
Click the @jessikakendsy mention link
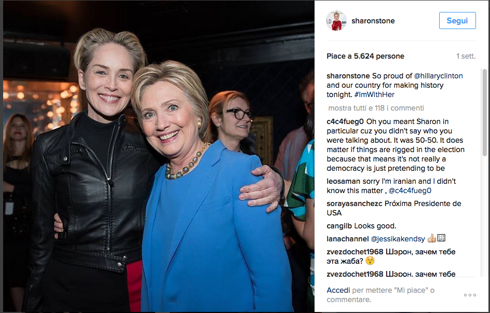click(398, 239)
